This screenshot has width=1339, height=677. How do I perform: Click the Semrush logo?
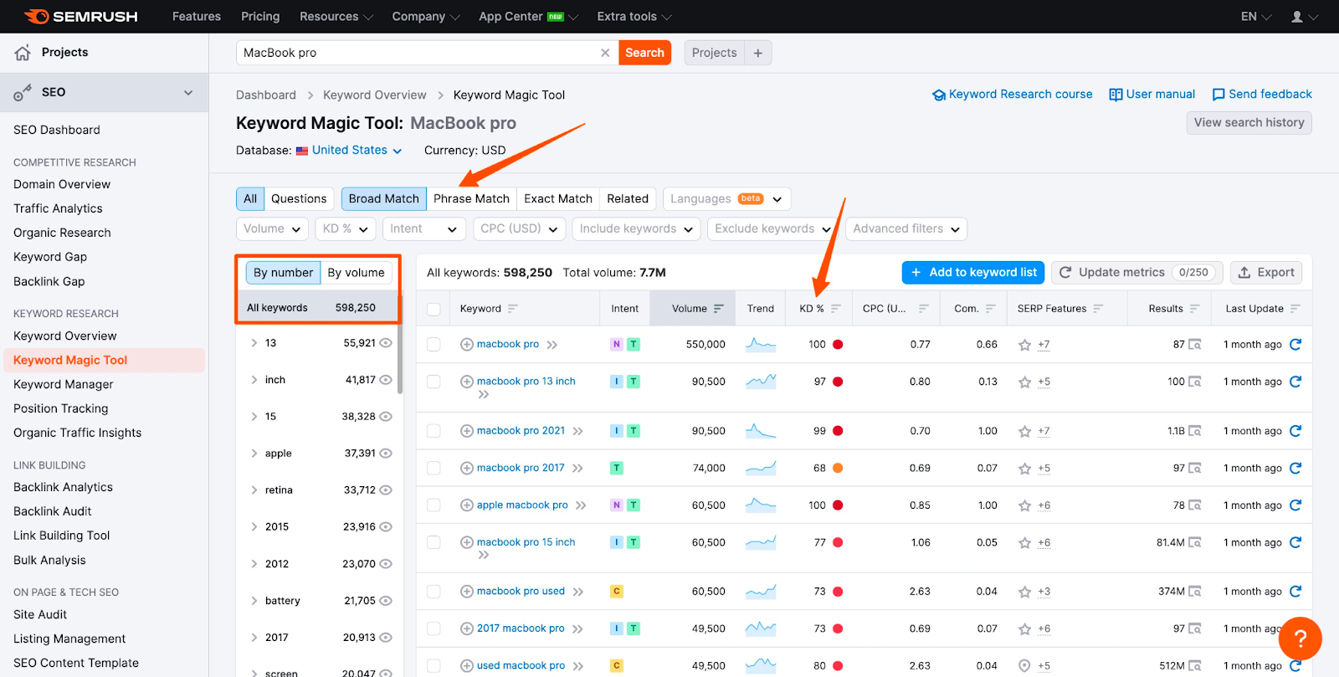(81, 17)
